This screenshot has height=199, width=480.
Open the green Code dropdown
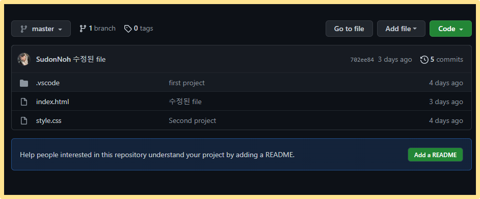(450, 29)
